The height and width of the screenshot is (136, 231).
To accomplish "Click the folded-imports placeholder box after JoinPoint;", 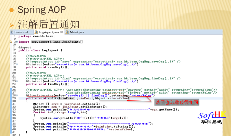I will click(x=81, y=42).
